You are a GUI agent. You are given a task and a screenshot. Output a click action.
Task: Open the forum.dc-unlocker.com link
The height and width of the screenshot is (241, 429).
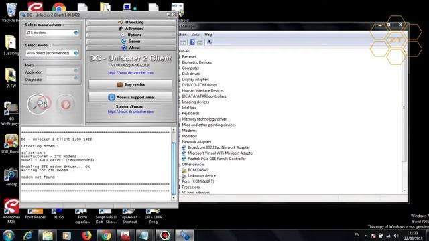click(131, 112)
